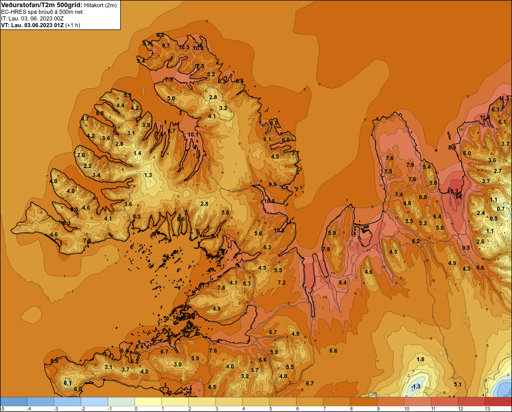Pick the legend swatch between 6 and 7

(x=310, y=401)
